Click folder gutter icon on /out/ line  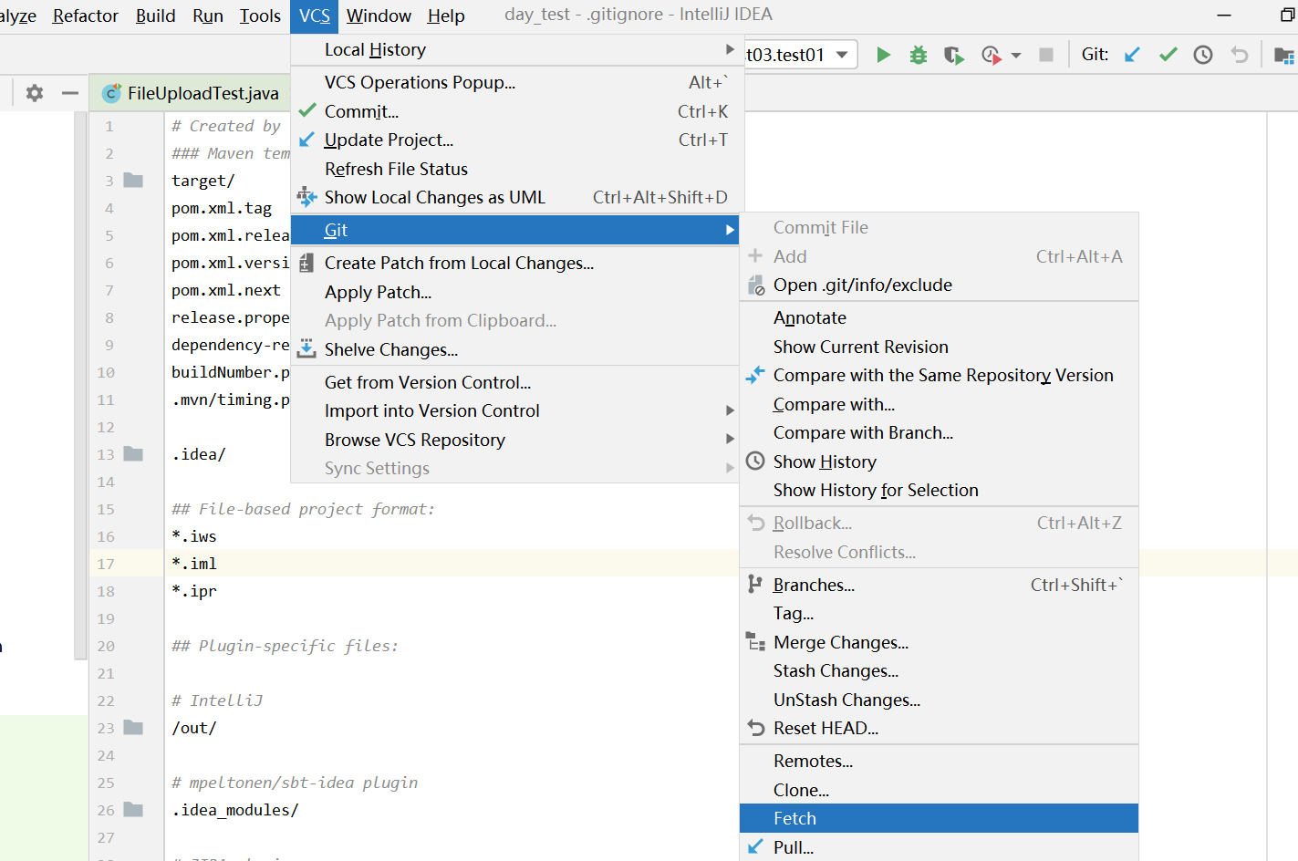coord(133,728)
